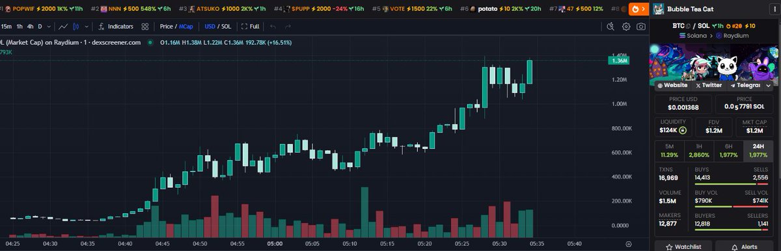Expand more social links chevron

769,85
